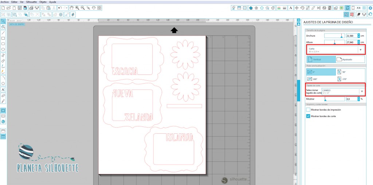Open the Archivo menu
Screen dimensions: 373x185
coord(4,2)
